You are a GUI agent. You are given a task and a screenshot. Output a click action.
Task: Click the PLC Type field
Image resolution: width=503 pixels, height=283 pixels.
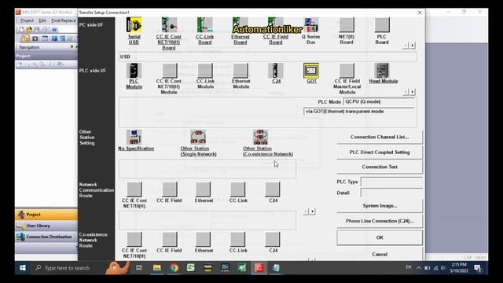point(391,182)
